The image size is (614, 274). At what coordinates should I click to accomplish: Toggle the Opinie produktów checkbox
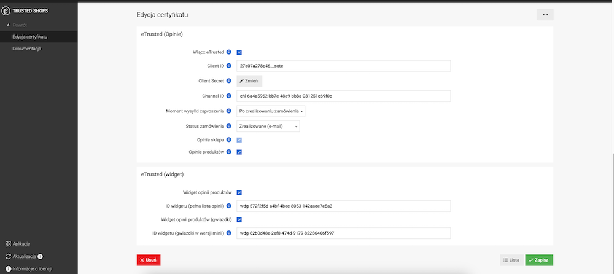tap(239, 152)
